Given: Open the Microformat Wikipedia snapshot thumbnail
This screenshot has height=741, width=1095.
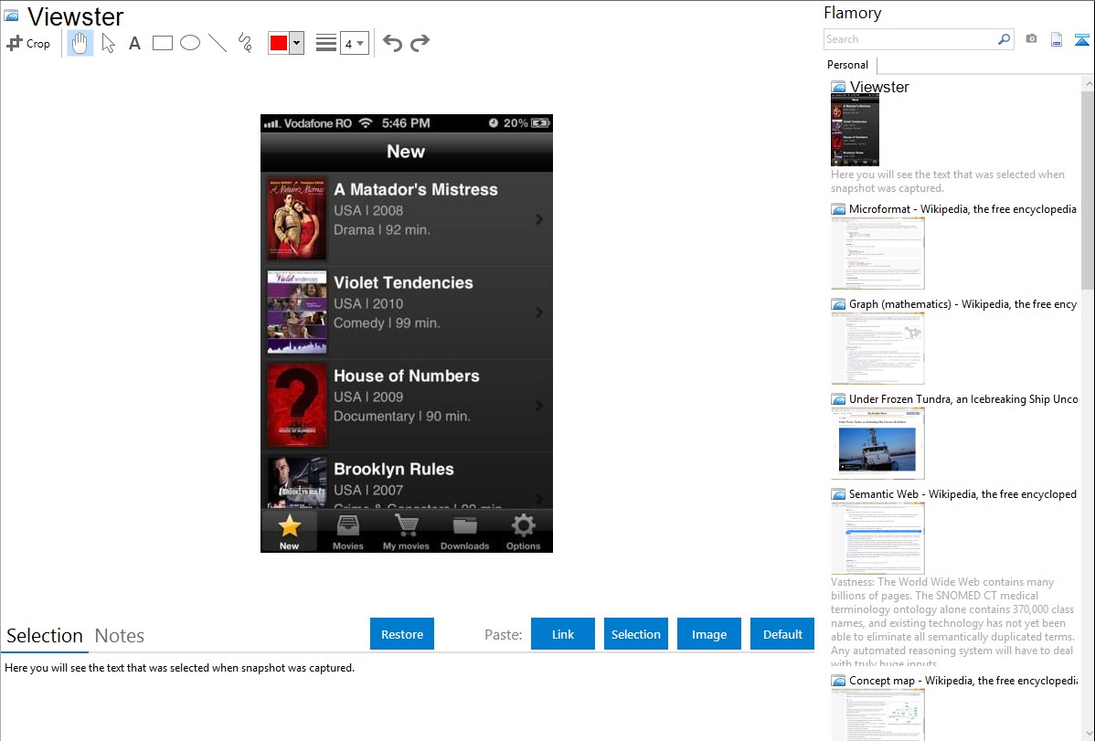Looking at the screenshot, I should coord(877,253).
